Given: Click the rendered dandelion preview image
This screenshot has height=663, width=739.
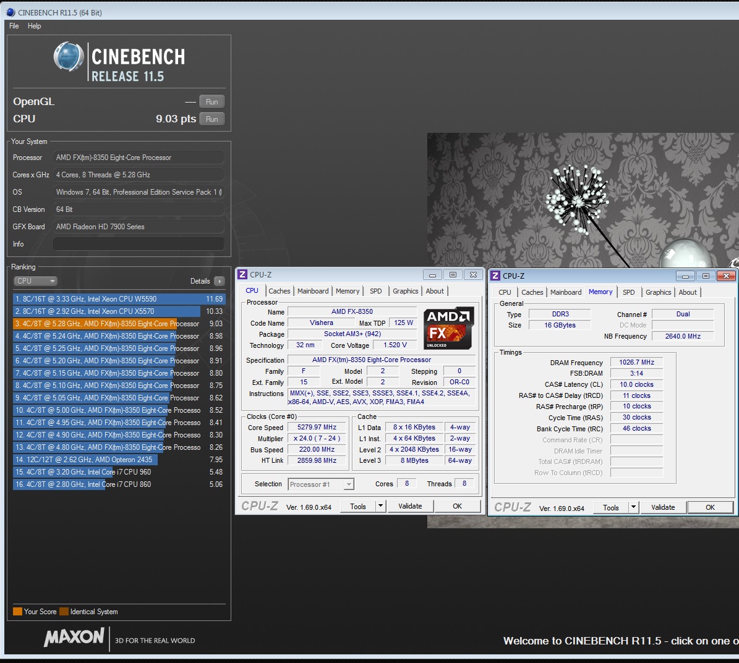Looking at the screenshot, I should [x=583, y=200].
